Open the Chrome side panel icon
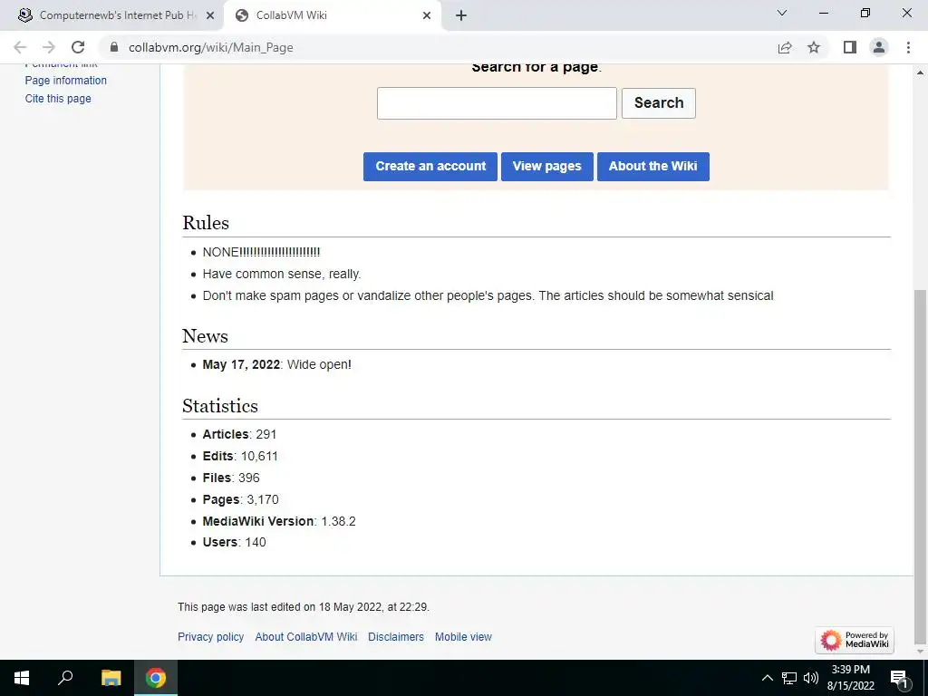 pyautogui.click(x=850, y=47)
